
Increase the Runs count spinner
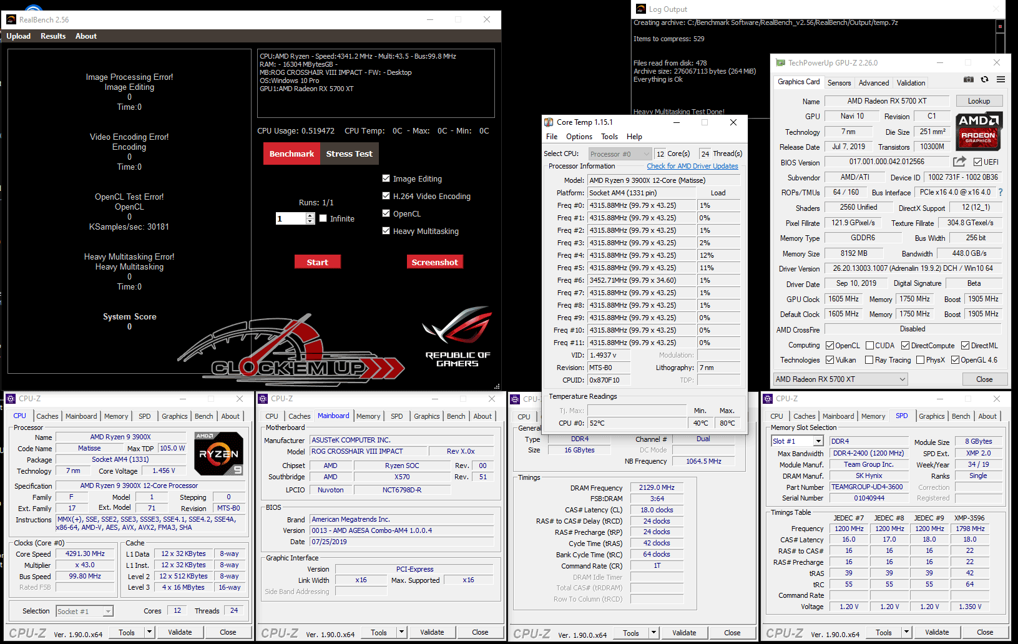click(310, 215)
